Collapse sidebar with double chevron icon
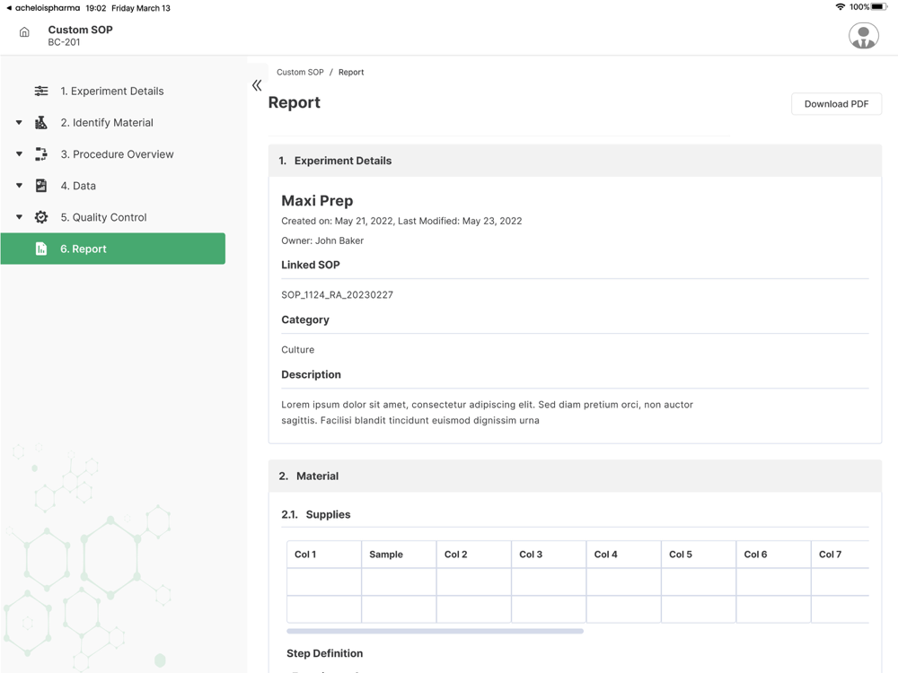The height and width of the screenshot is (673, 898). [x=257, y=85]
